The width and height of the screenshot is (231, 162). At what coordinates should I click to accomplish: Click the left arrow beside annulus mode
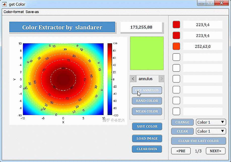click(133, 79)
